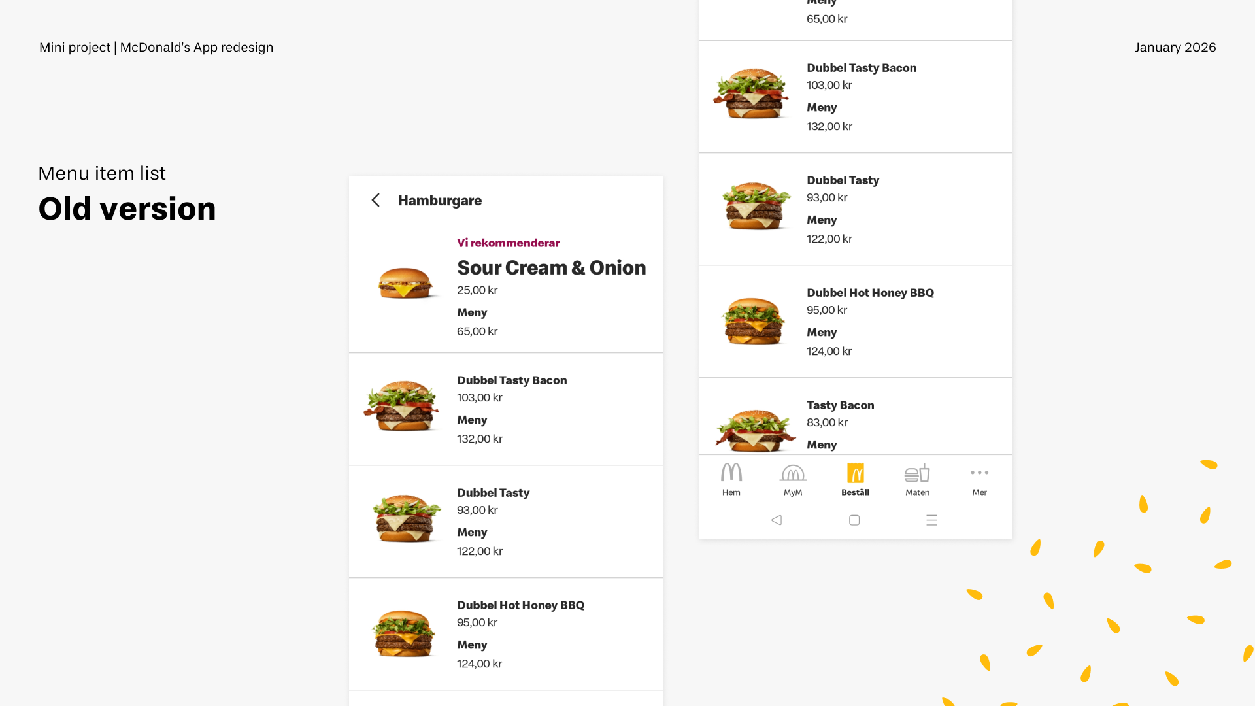Click the Sour Cream & Onion heading
This screenshot has height=706, width=1255.
click(552, 268)
